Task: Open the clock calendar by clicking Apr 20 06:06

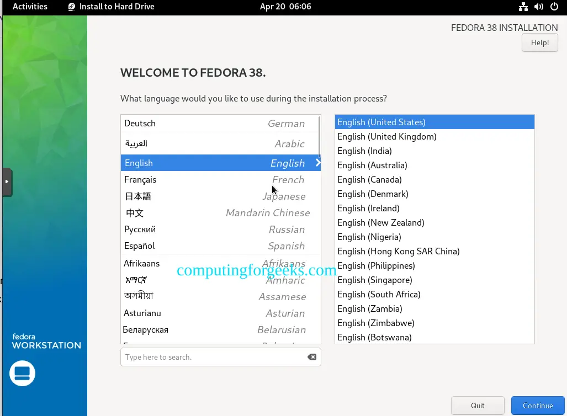Action: click(x=285, y=7)
